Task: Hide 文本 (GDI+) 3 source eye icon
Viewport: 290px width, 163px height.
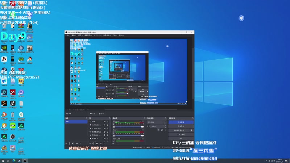Action: (x=105, y=129)
